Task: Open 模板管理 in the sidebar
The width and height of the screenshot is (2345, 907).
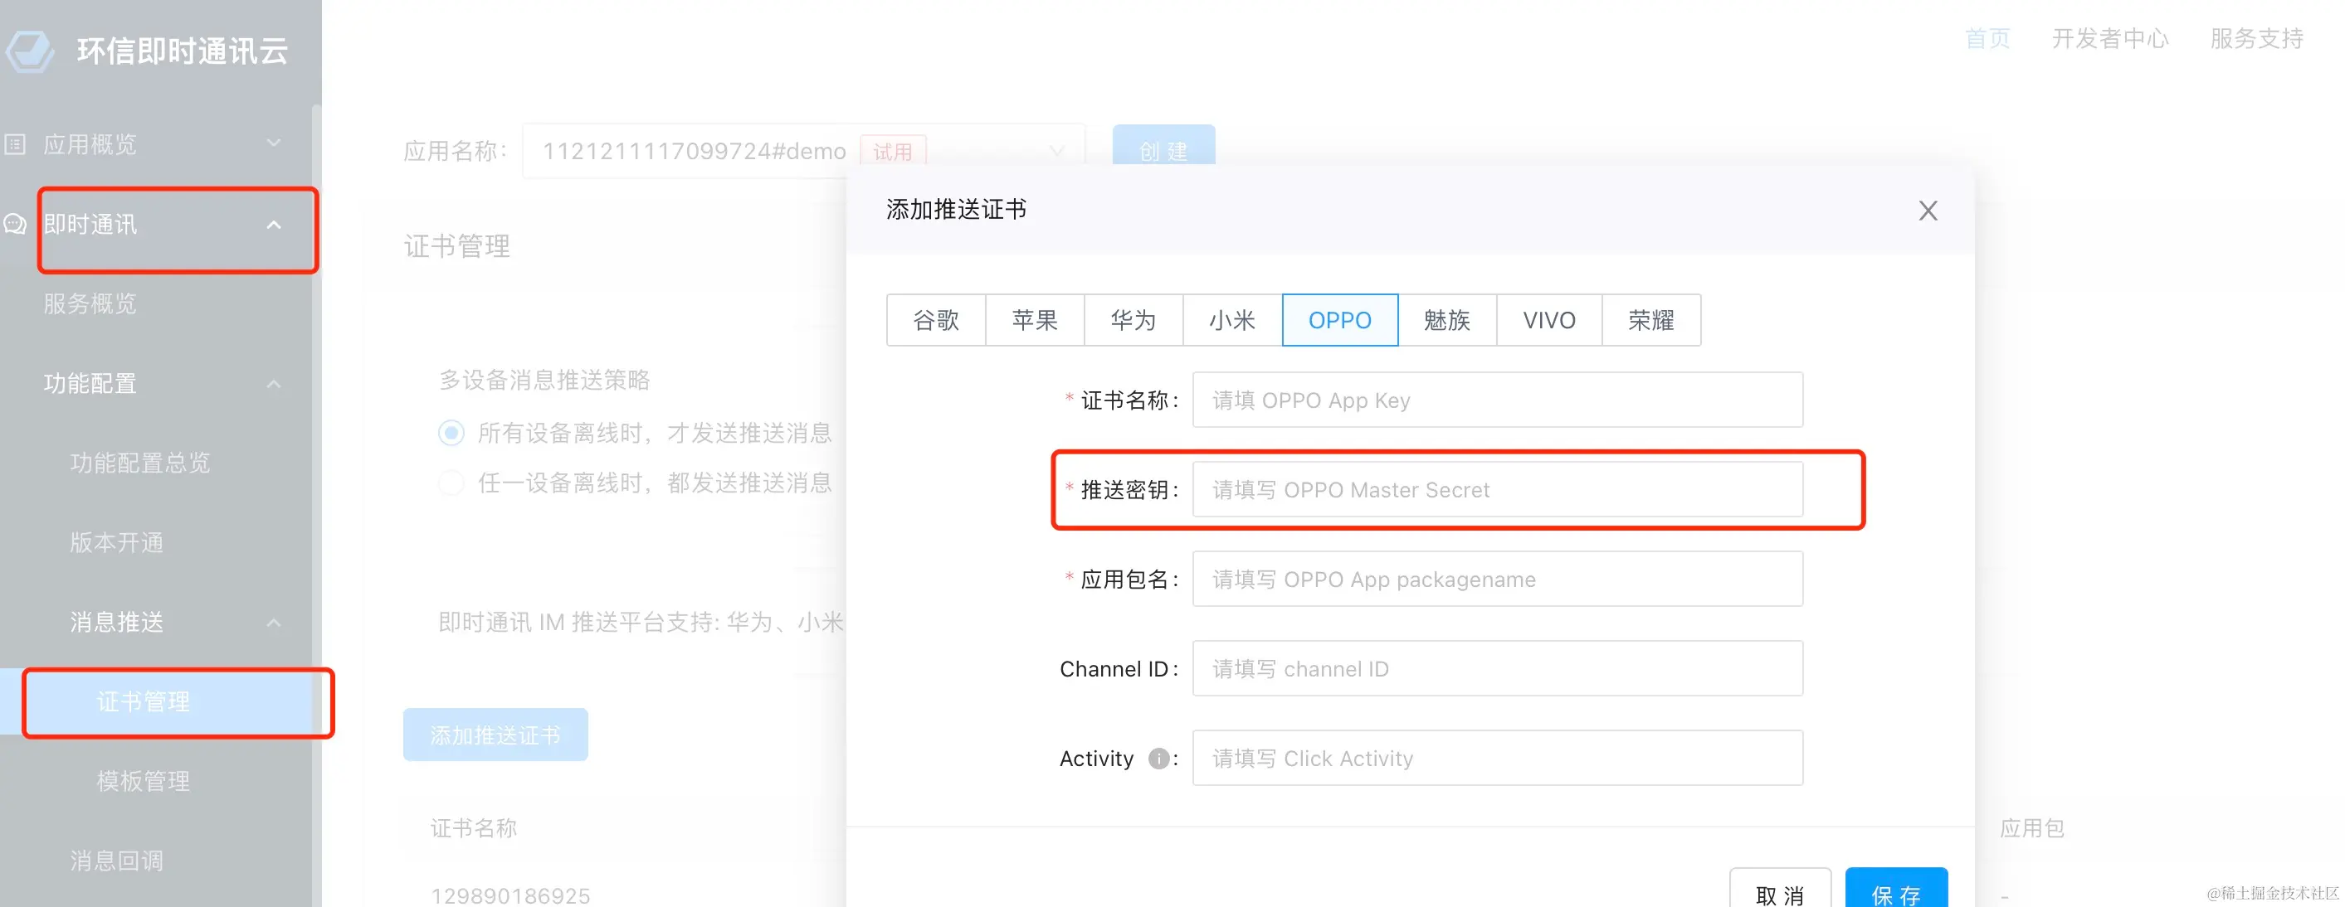Action: tap(143, 782)
